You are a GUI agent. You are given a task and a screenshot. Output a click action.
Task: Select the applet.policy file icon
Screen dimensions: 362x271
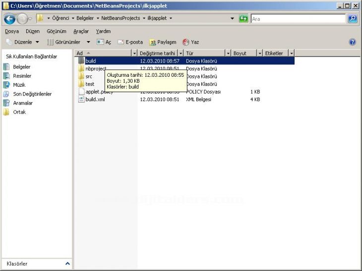tap(81, 92)
